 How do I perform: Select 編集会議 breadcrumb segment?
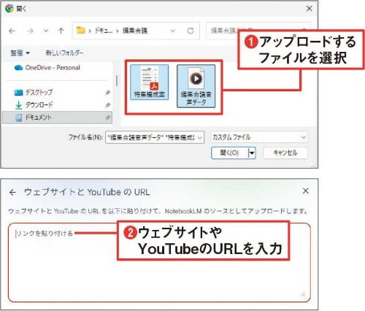pyautogui.click(x=135, y=31)
